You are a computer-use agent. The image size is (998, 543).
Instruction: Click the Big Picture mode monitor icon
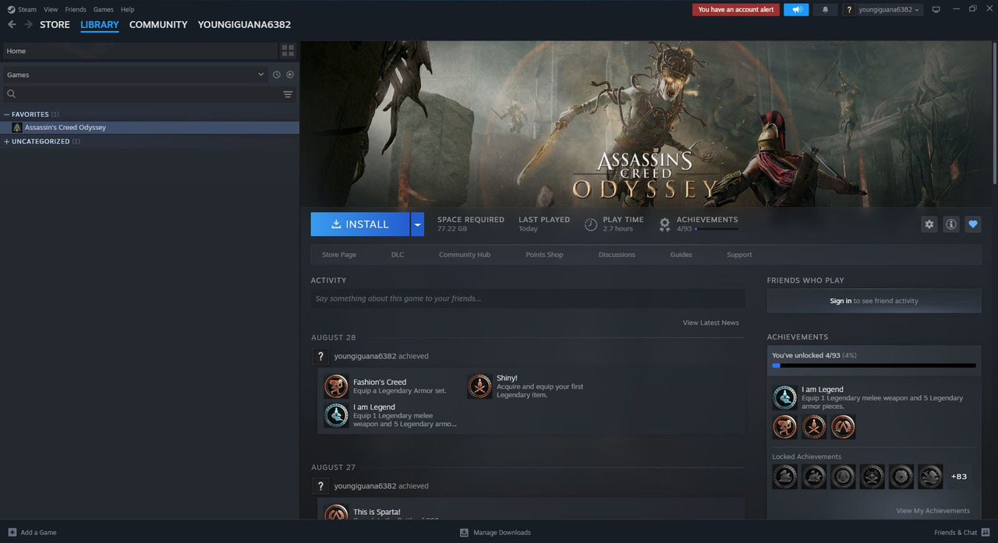point(936,9)
